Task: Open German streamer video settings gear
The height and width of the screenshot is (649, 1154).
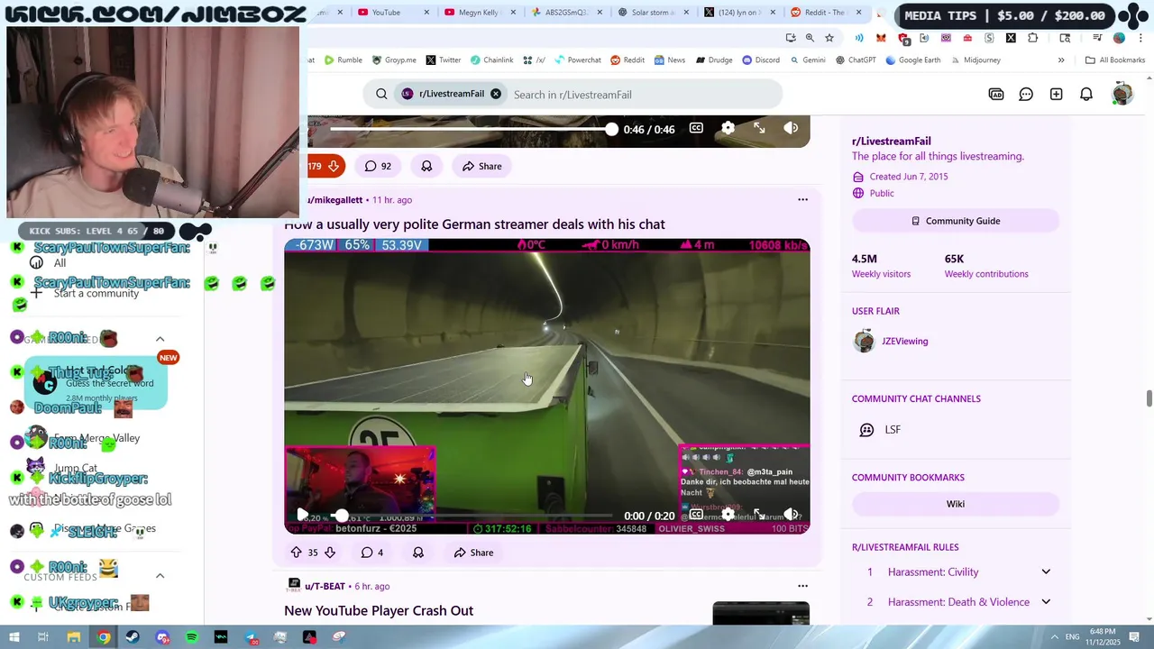Action: [728, 515]
